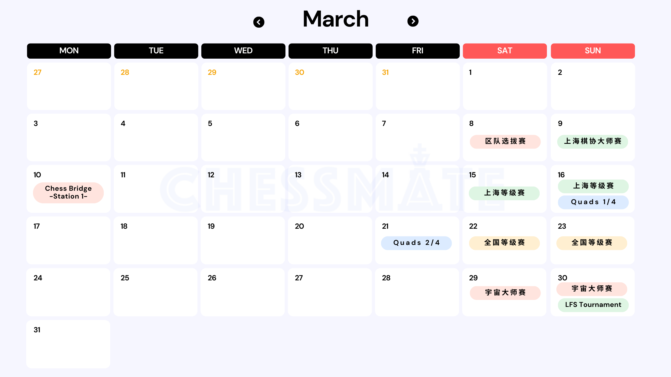Screen dimensions: 671x377
Task: Open the 区队选拔赛 event on March 8
Action: pyautogui.click(x=505, y=142)
